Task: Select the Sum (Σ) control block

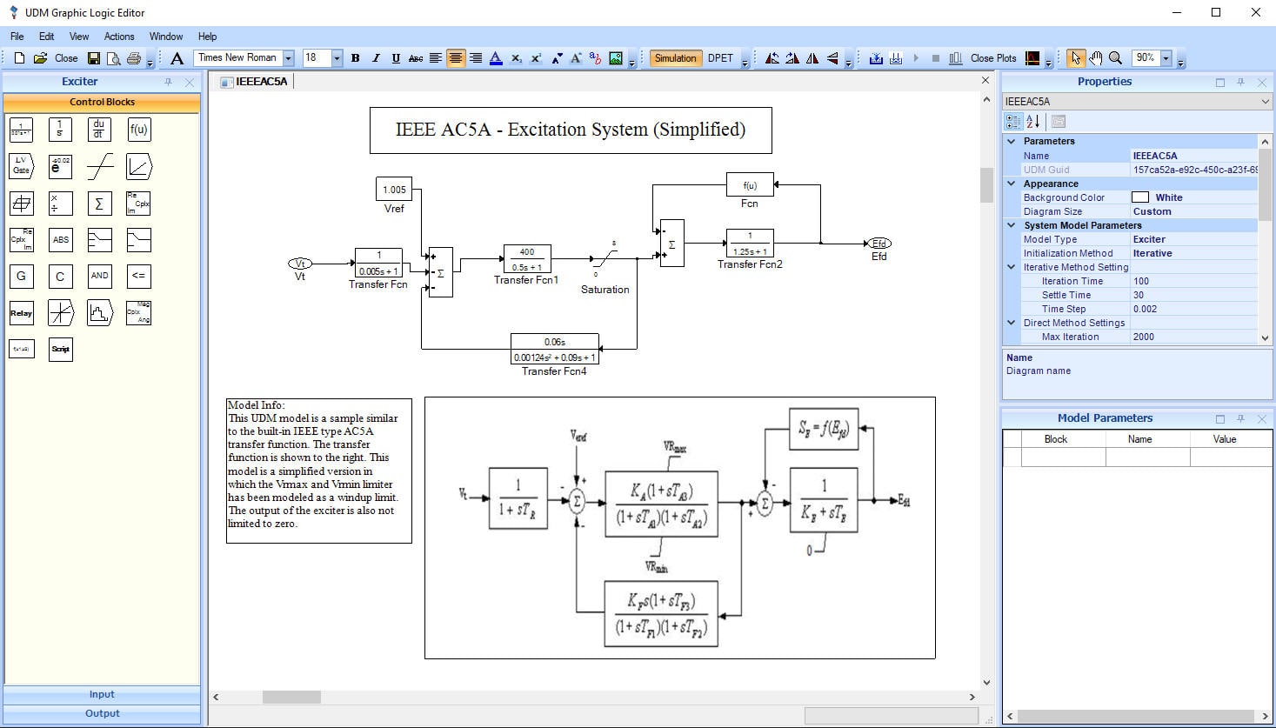Action: click(x=99, y=204)
